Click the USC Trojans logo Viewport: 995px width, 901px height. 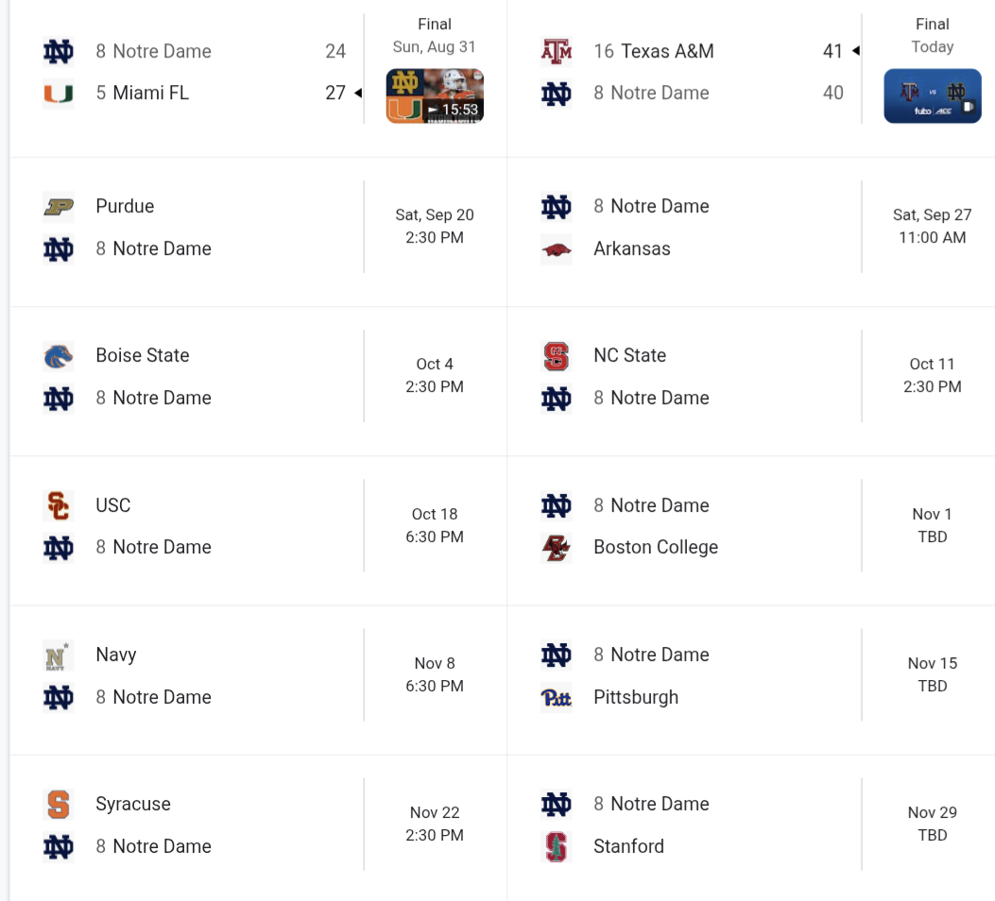[x=59, y=505]
